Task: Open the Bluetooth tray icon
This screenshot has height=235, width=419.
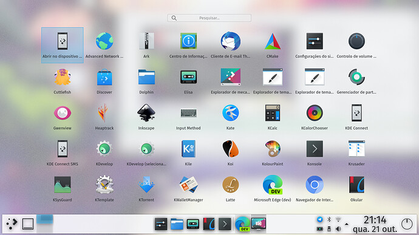Action: coord(329,219)
